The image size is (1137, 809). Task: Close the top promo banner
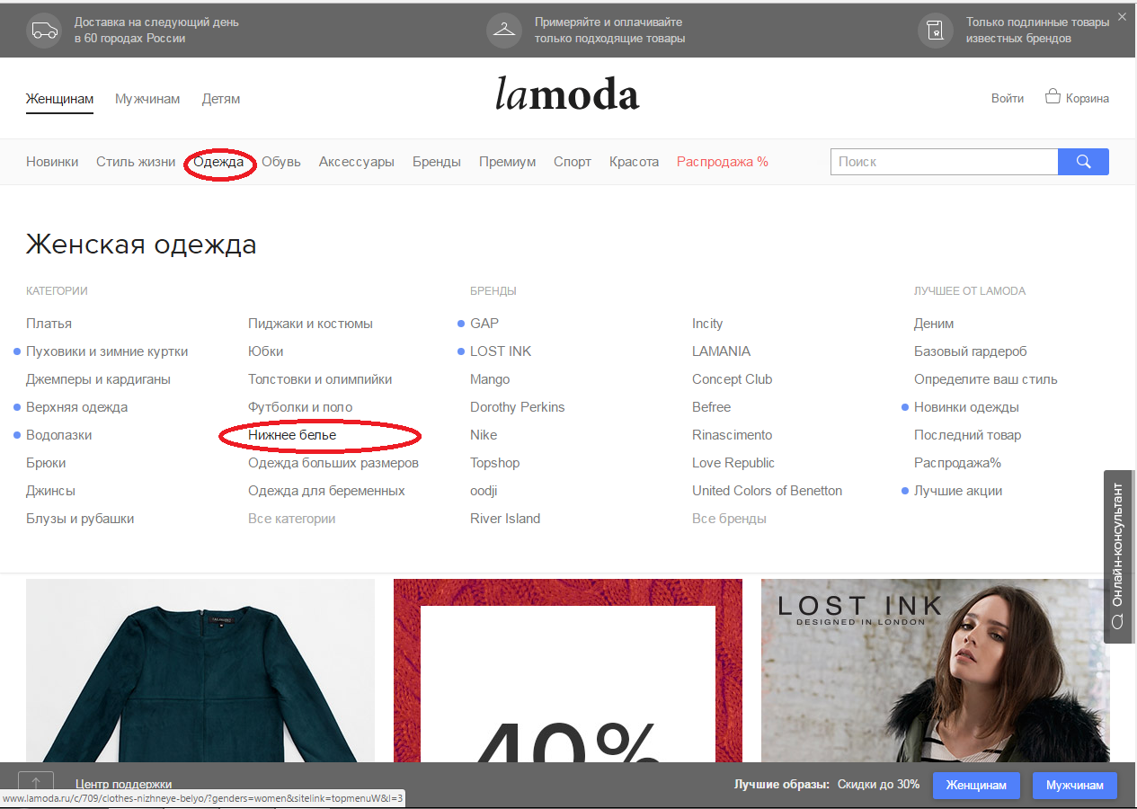[x=1121, y=16]
